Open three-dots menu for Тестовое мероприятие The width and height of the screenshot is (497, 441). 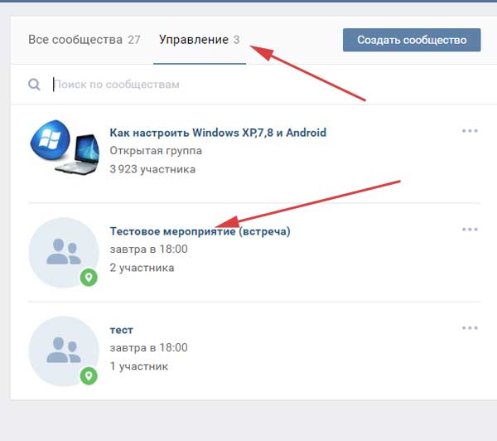[470, 230]
